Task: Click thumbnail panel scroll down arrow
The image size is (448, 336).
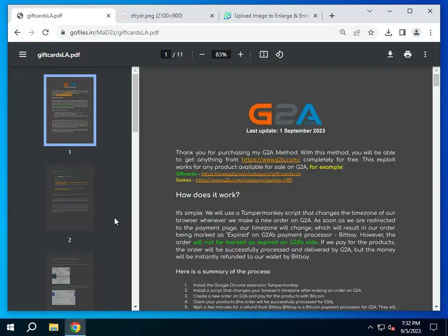Action: point(136,307)
